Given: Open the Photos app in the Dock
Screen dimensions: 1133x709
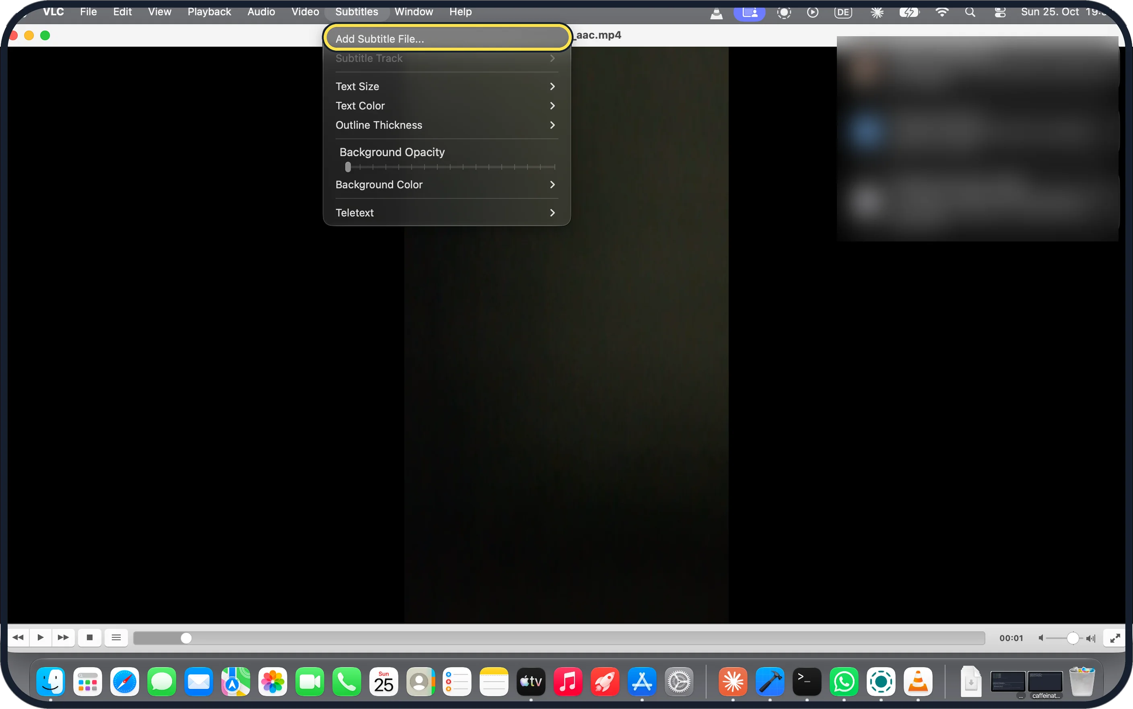Looking at the screenshot, I should pyautogui.click(x=272, y=681).
